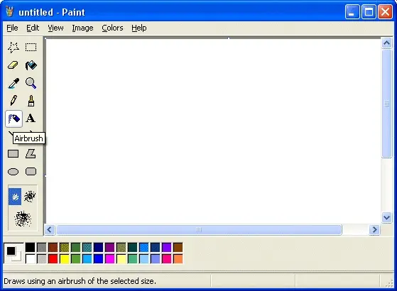Minimize the Paint window
Image resolution: width=397 pixels, height=291 pixels.
352,11
